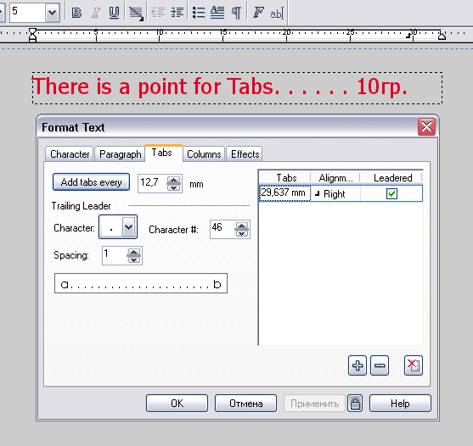
Task: Select the 29,637 mm tab position cell
Action: point(284,193)
